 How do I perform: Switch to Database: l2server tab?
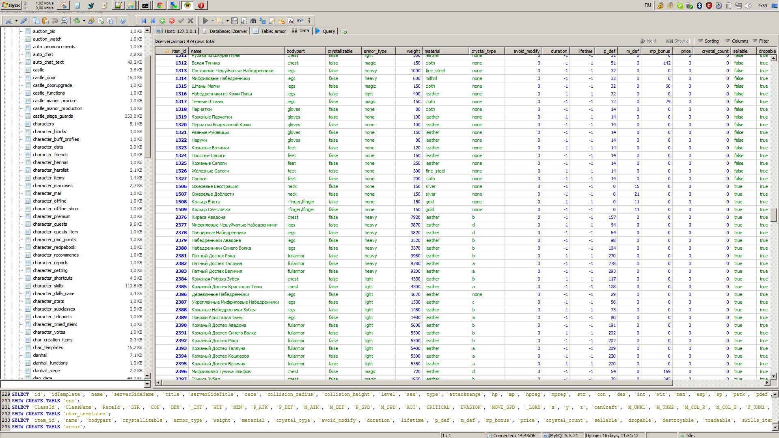point(225,31)
